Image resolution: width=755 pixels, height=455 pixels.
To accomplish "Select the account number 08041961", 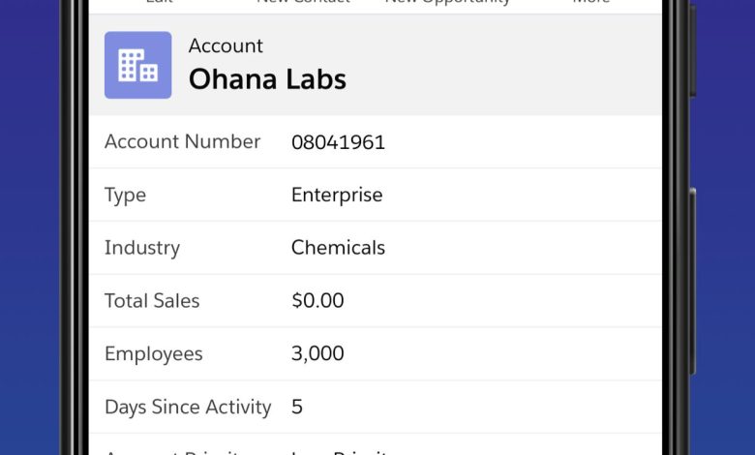I will click(x=338, y=142).
